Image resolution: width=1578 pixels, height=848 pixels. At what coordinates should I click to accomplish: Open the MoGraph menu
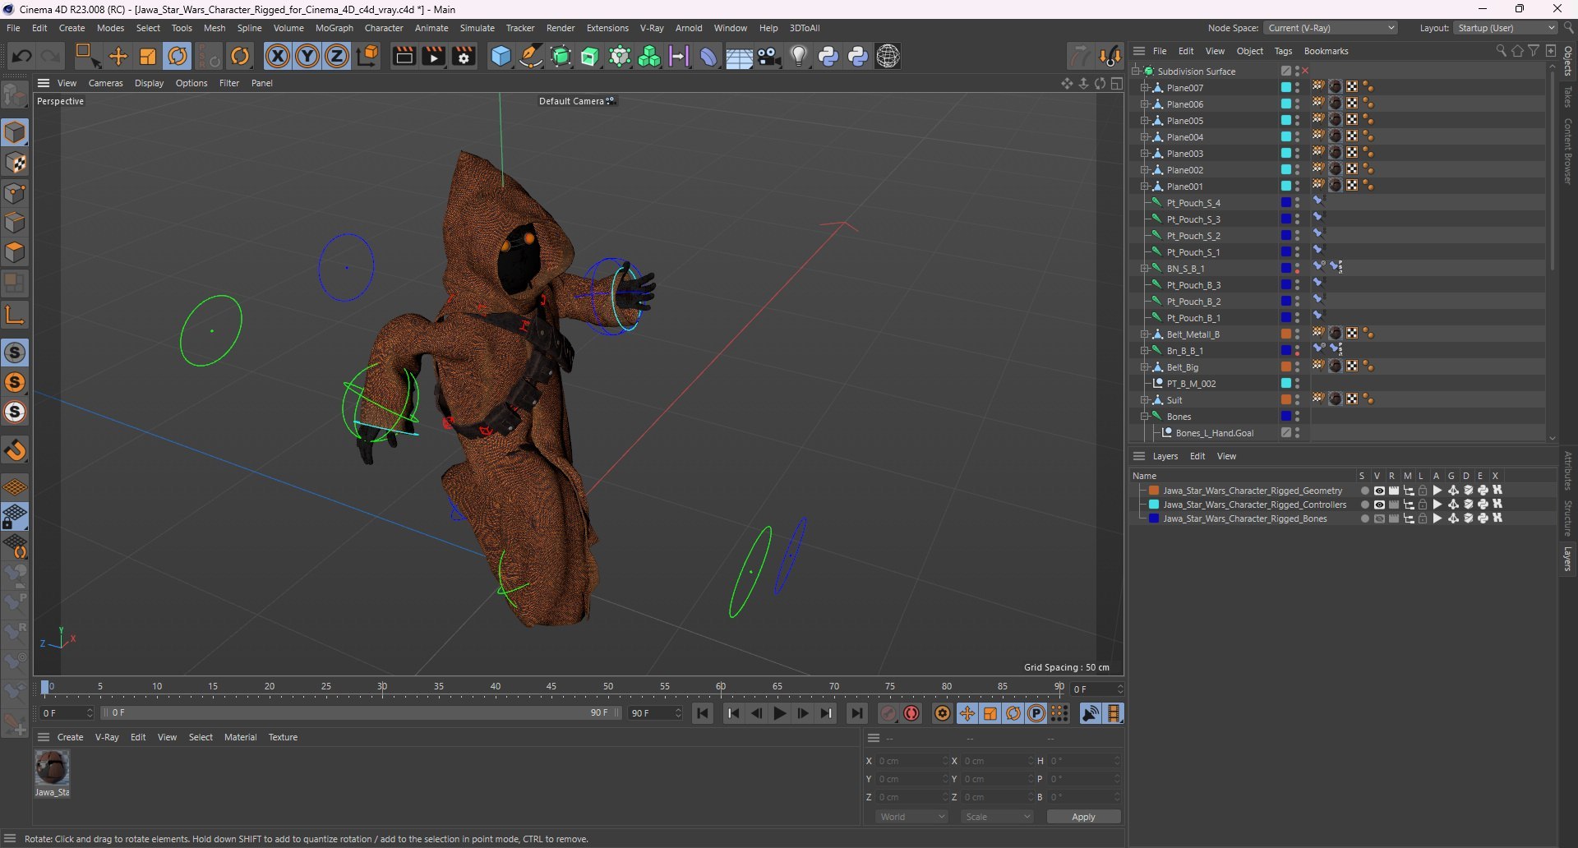[x=335, y=28]
